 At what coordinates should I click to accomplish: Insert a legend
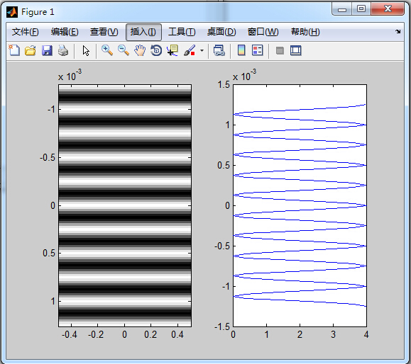(x=258, y=50)
